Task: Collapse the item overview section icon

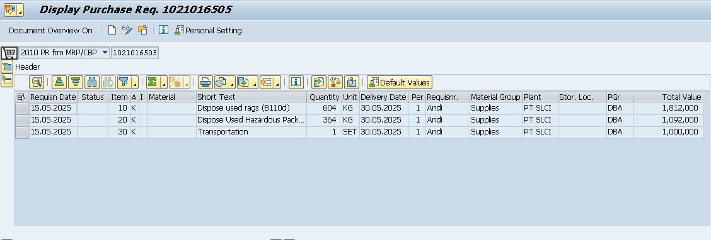Action: [x=7, y=81]
